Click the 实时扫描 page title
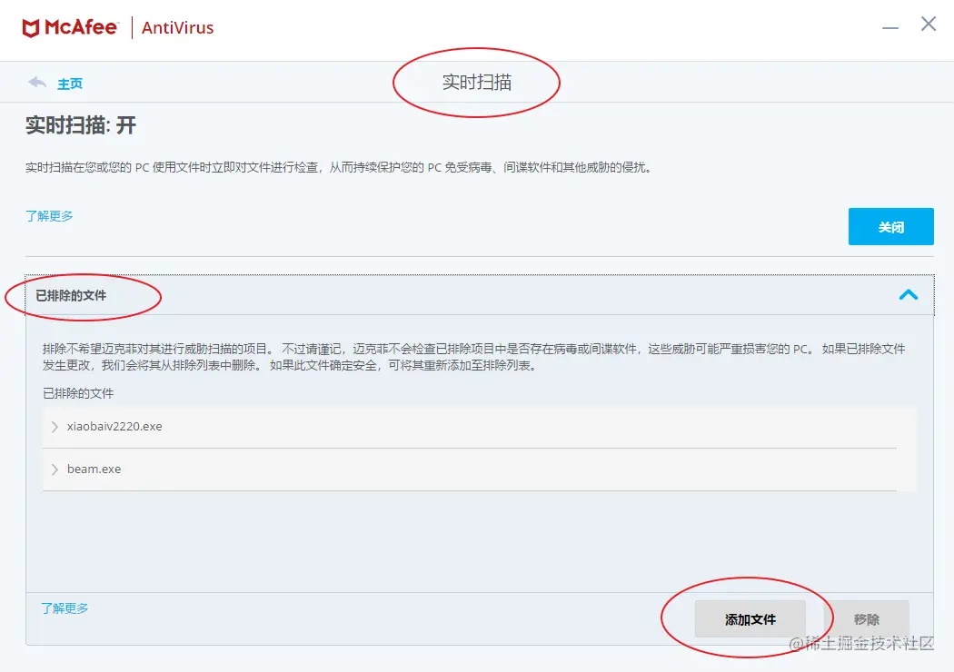This screenshot has width=954, height=672. click(x=476, y=82)
